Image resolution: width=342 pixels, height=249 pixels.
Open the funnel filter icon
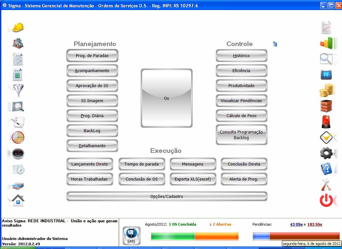[x=18, y=90]
